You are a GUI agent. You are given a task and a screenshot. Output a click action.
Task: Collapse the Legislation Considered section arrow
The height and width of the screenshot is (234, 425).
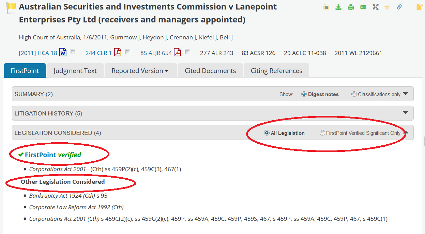pos(406,132)
